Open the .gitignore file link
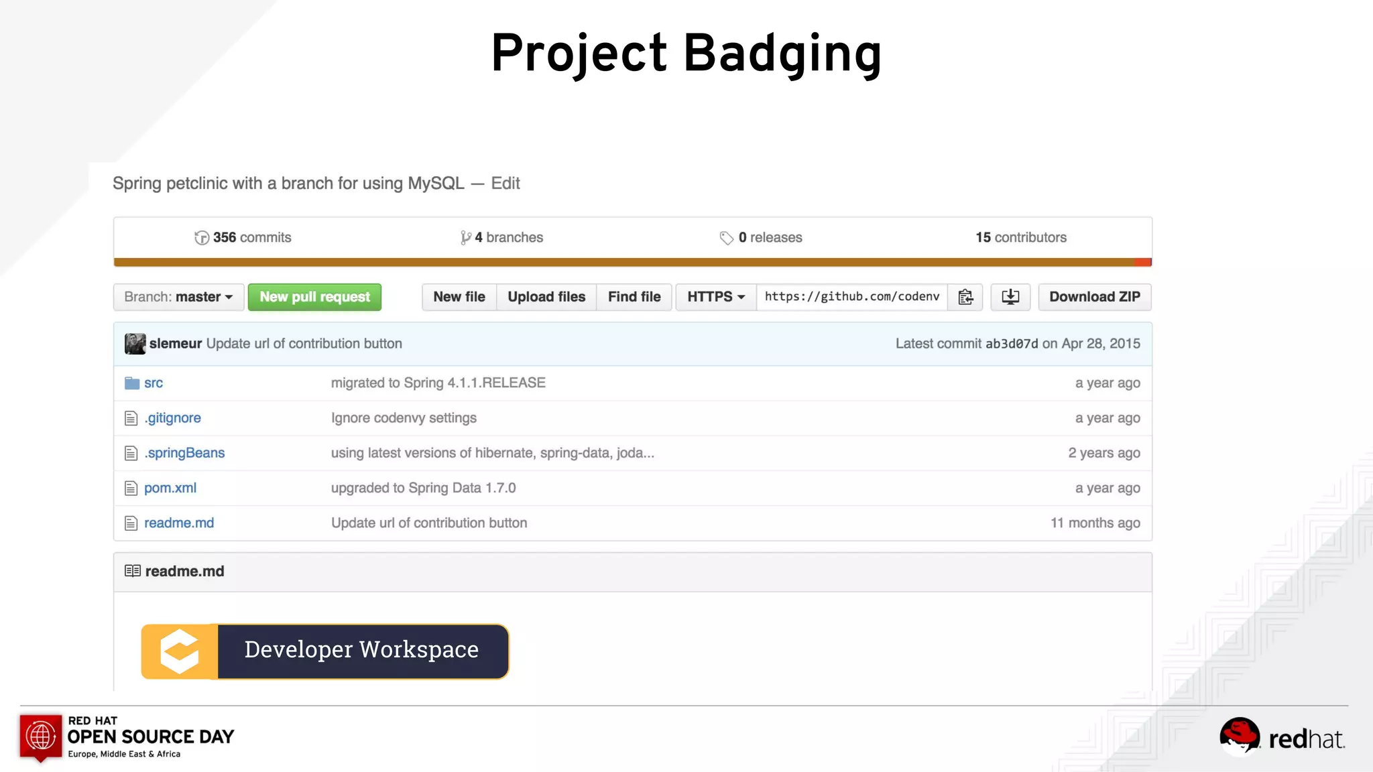1373x772 pixels. 172,417
